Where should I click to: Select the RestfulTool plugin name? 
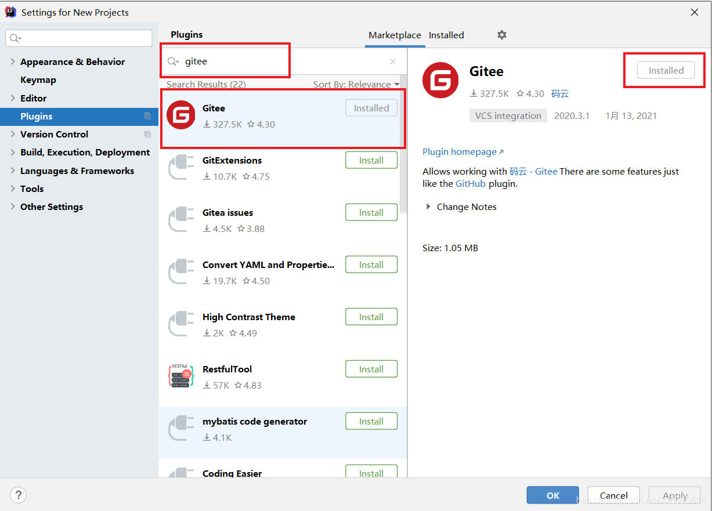click(x=227, y=369)
